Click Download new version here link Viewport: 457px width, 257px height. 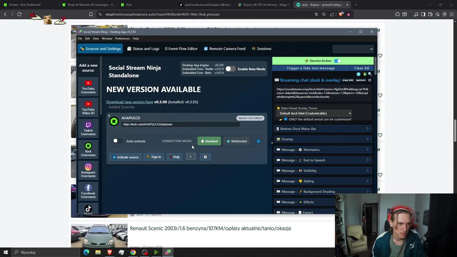pyautogui.click(x=130, y=102)
